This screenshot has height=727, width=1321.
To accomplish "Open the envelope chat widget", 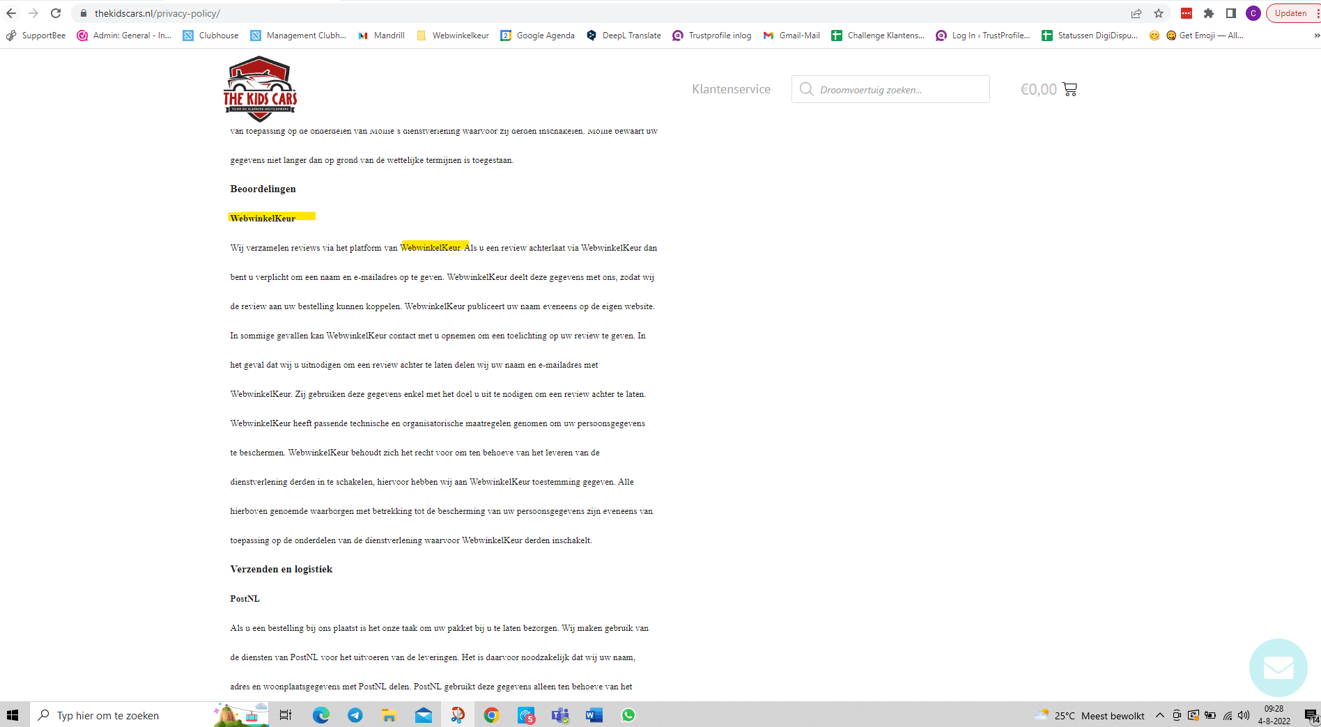I will [1278, 668].
